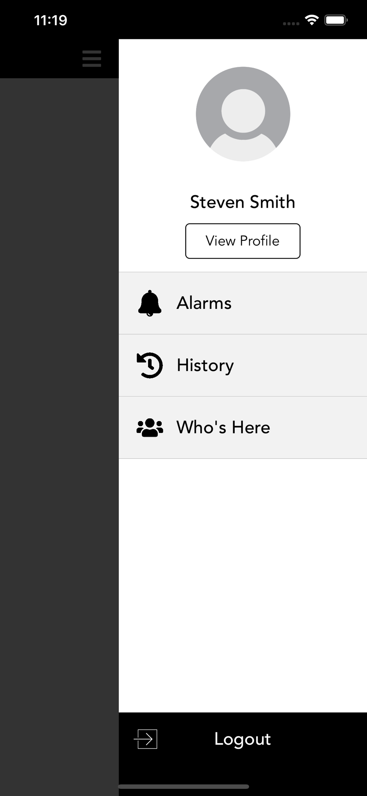Open the History menu label
Viewport: 367px width, 796px height.
click(205, 365)
